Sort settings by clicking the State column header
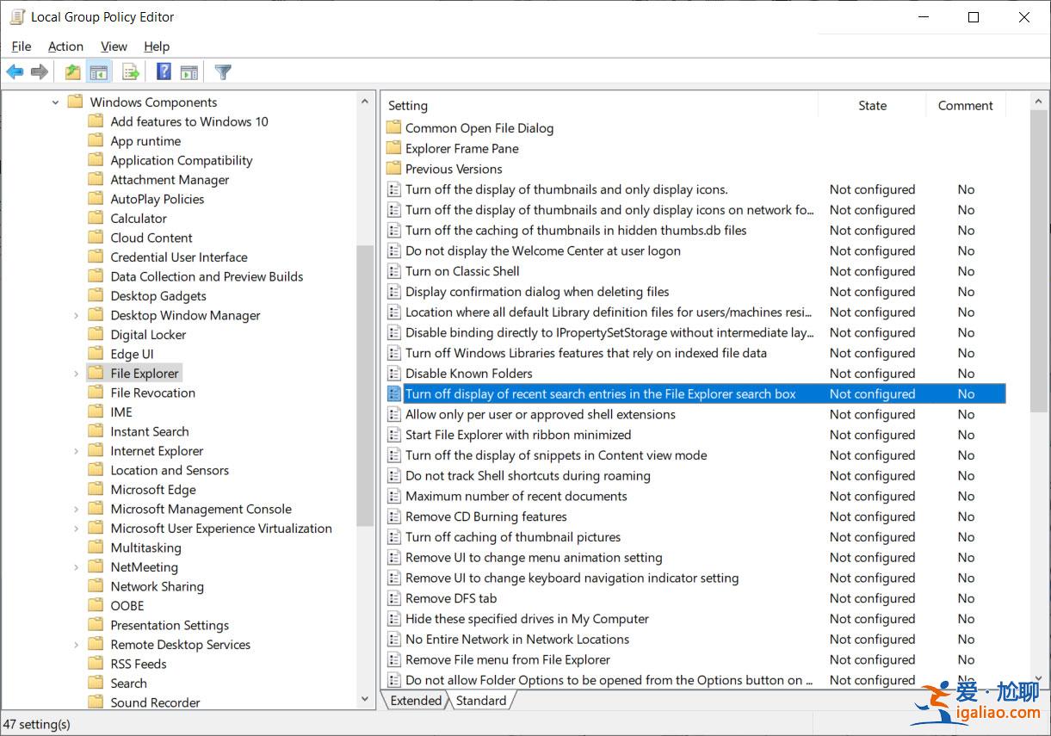 click(x=872, y=105)
